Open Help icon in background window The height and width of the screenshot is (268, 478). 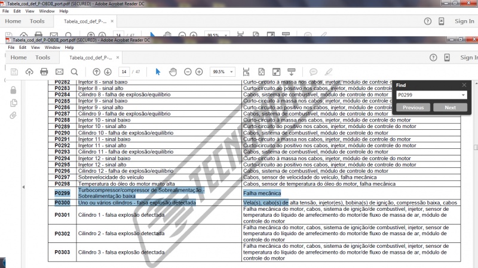point(428,21)
